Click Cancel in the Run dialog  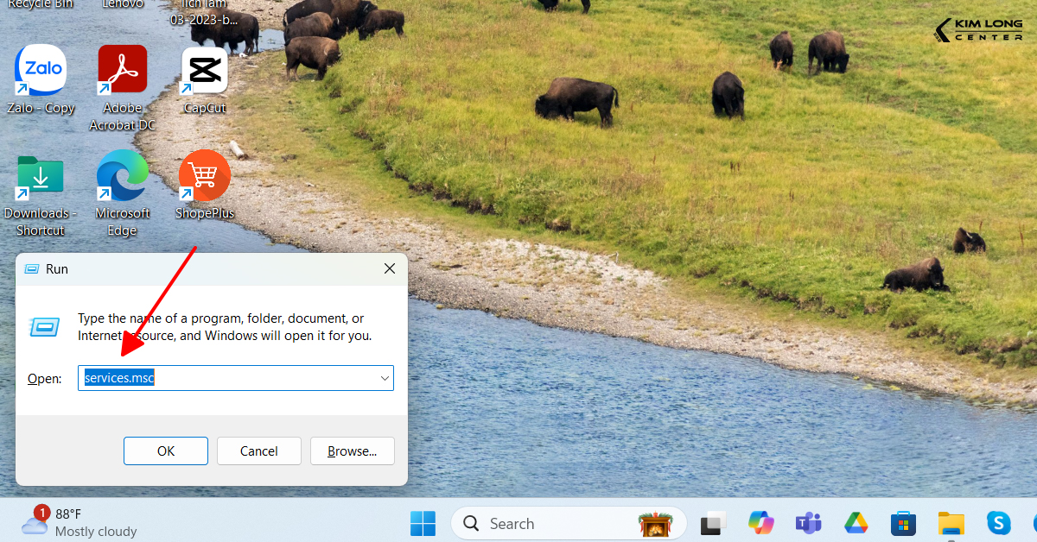pyautogui.click(x=258, y=451)
